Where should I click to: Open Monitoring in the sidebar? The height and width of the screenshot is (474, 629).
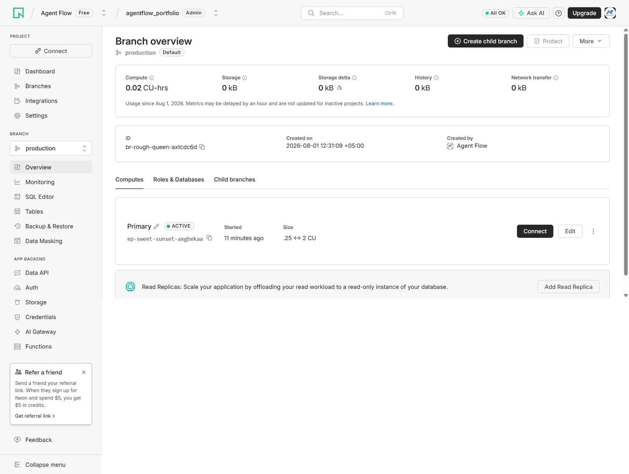(x=51, y=182)
